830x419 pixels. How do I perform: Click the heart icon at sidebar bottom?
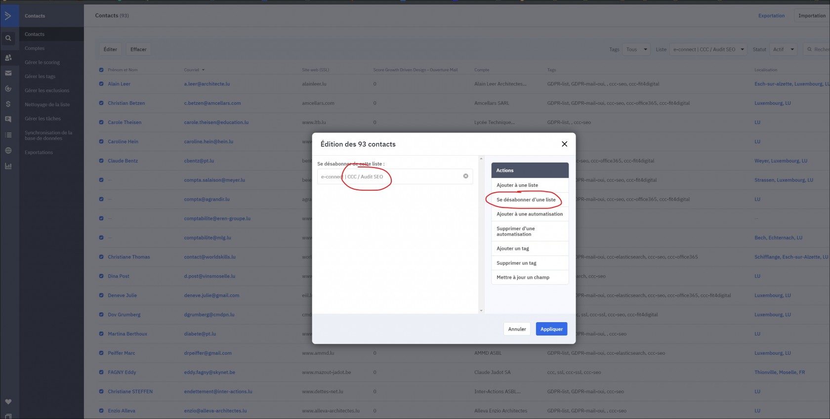tap(8, 402)
